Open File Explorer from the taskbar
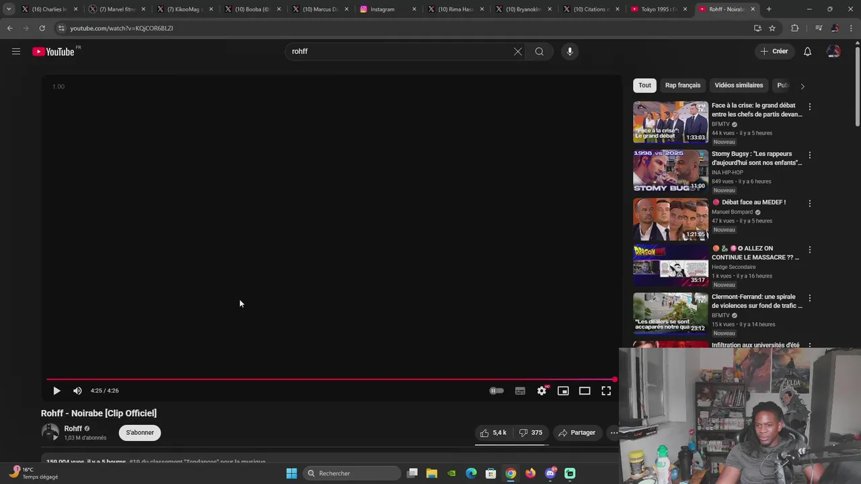This screenshot has height=484, width=861. tap(432, 473)
